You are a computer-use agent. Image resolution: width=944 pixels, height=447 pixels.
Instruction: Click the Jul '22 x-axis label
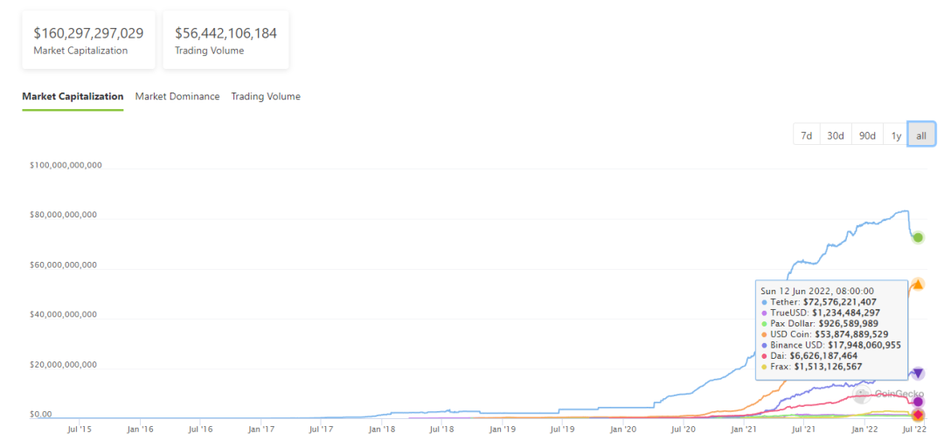point(916,430)
